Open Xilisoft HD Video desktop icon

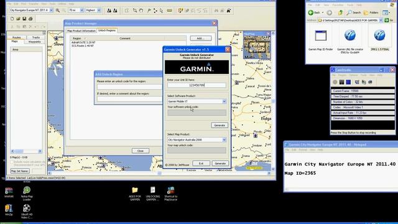click(27, 212)
